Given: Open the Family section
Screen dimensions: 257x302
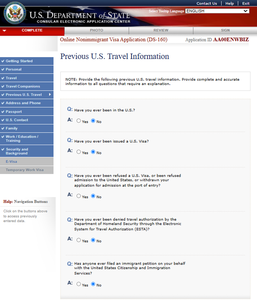Looking at the screenshot, I should tap(27, 128).
